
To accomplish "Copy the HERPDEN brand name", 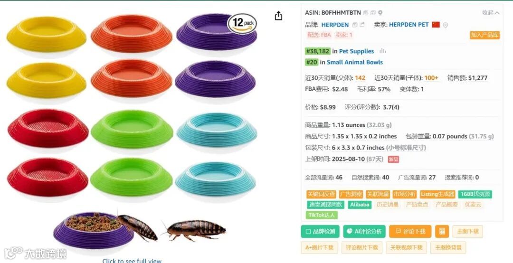I will 355,25.
